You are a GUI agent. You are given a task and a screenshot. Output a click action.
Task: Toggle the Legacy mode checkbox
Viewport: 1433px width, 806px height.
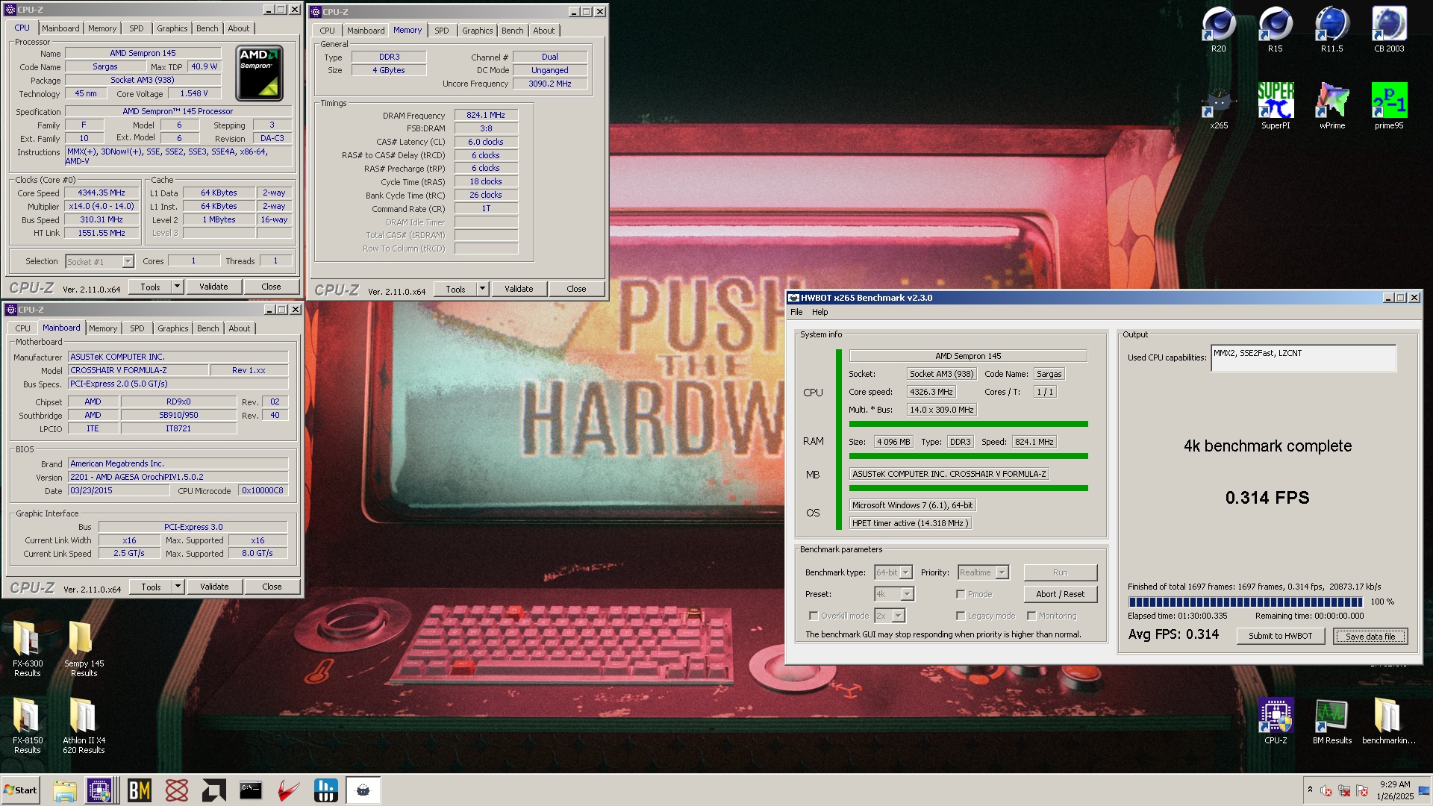961,616
